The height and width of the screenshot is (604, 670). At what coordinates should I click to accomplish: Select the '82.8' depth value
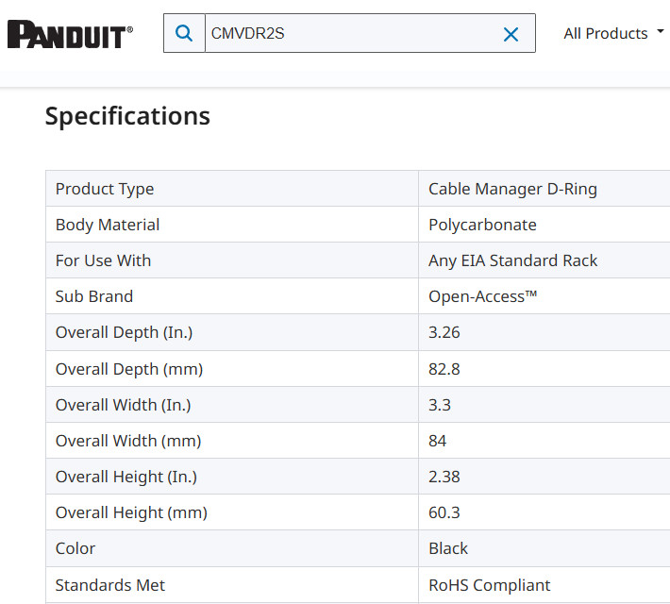pos(444,369)
